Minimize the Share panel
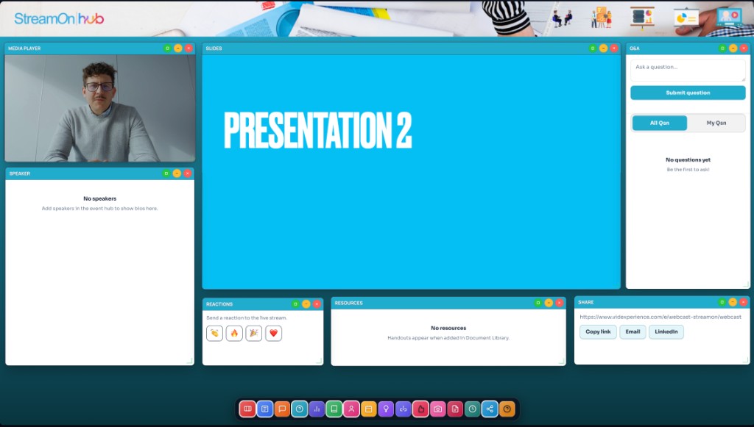This screenshot has height=427, width=754. [733, 302]
